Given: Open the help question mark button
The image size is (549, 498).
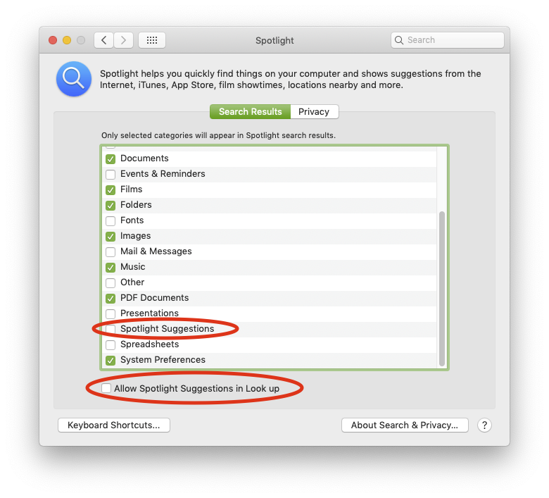Looking at the screenshot, I should pos(484,425).
